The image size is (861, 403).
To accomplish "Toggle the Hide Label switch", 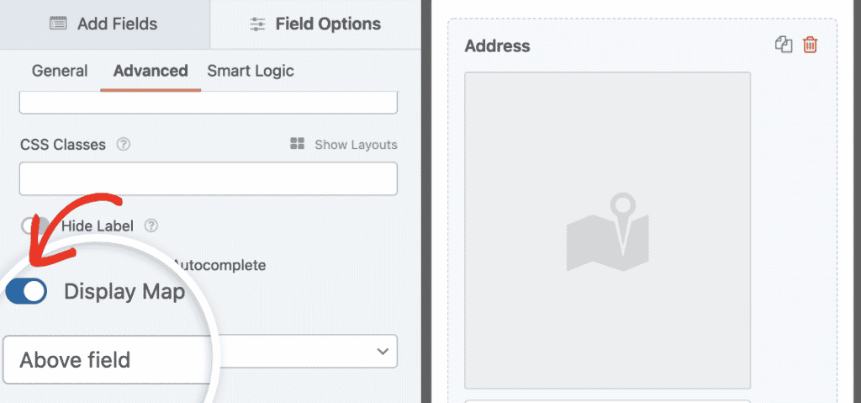I will pos(35,225).
